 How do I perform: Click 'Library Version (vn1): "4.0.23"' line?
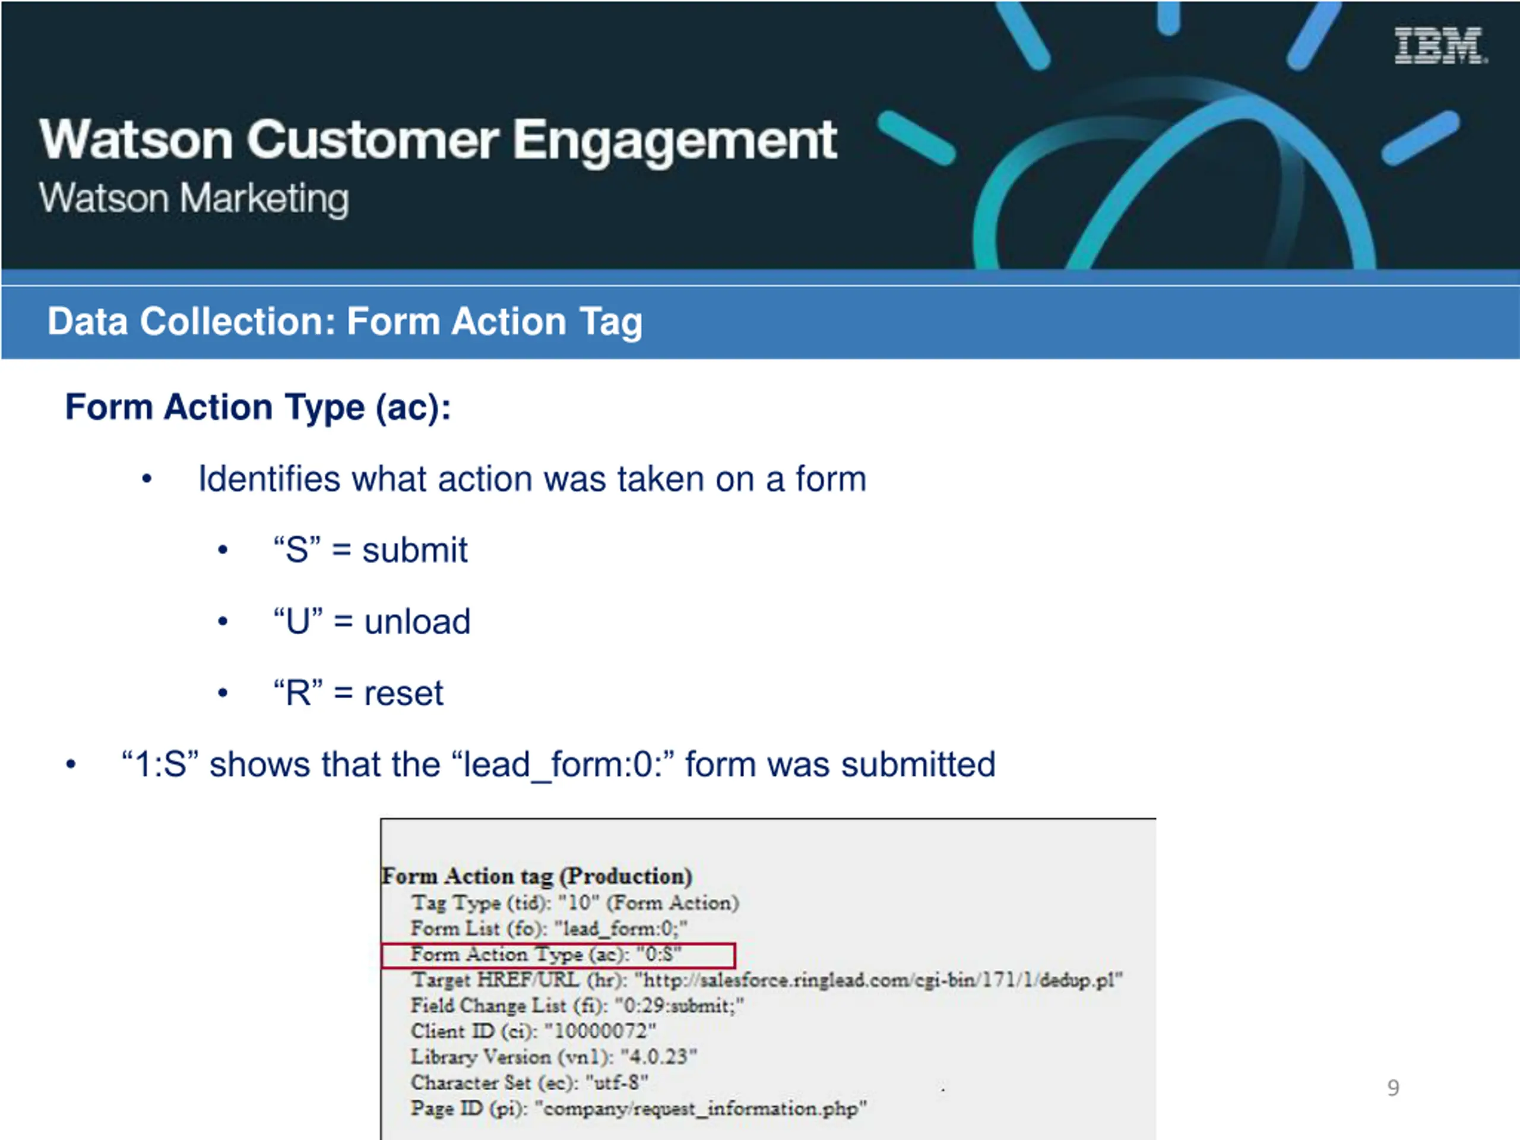[554, 1057]
